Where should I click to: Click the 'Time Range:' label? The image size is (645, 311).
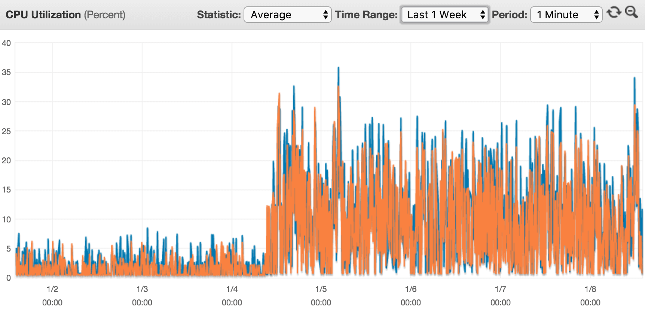pos(366,15)
